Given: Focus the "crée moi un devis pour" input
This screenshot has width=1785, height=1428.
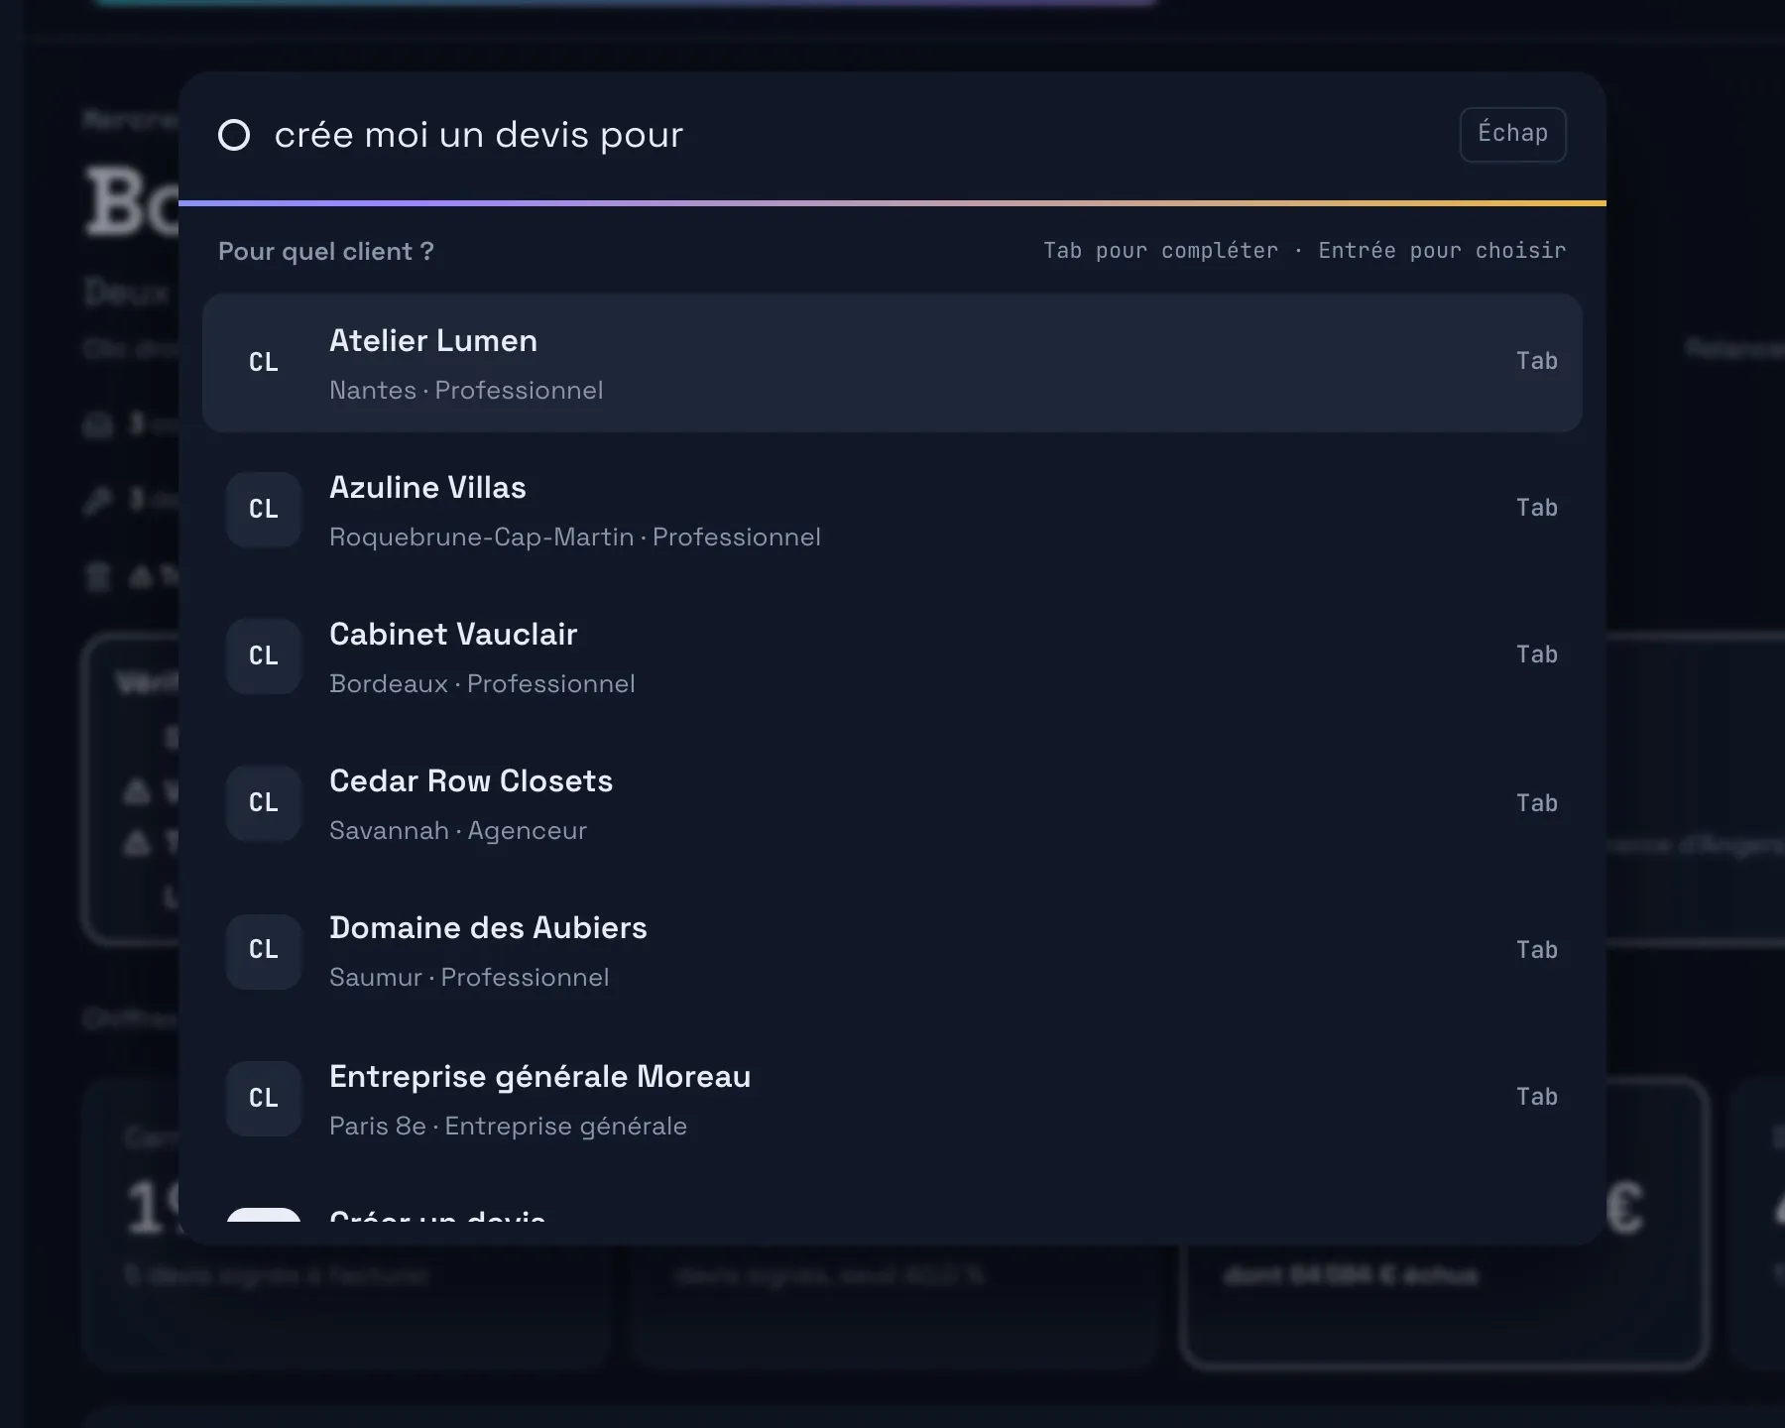Looking at the screenshot, I should click(x=853, y=135).
